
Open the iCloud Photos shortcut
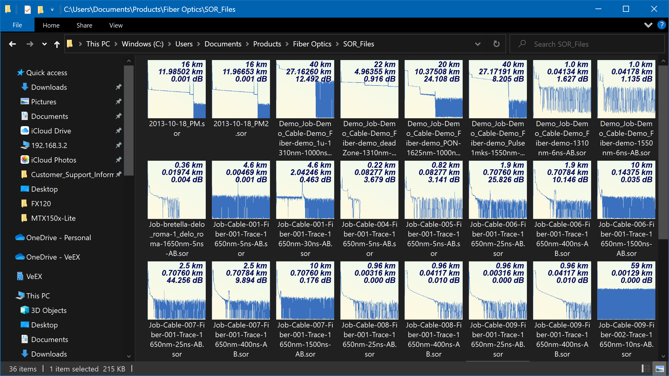pyautogui.click(x=54, y=160)
